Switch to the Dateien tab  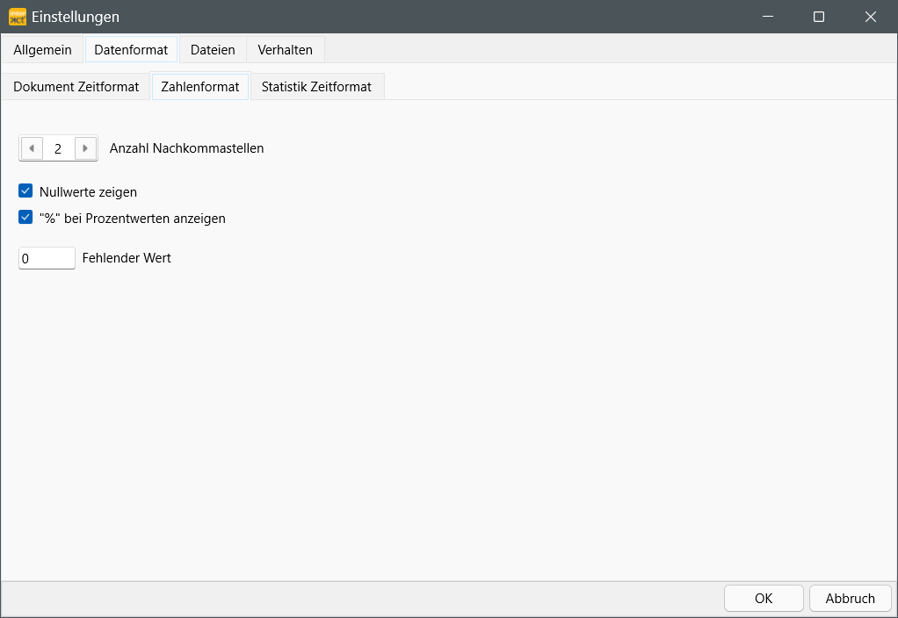213,50
